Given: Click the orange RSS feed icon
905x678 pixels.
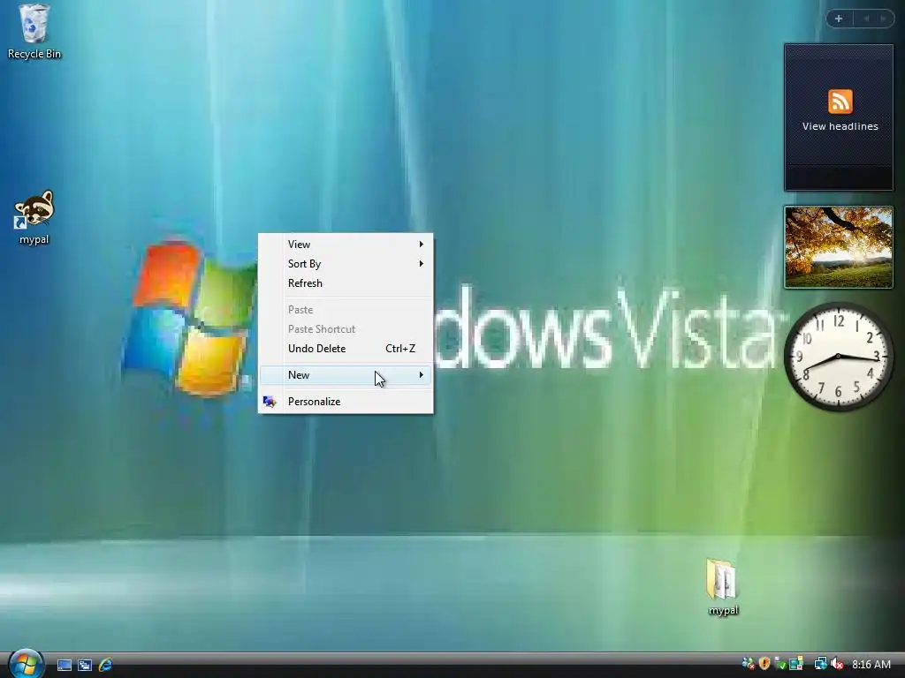Looking at the screenshot, I should 840,102.
